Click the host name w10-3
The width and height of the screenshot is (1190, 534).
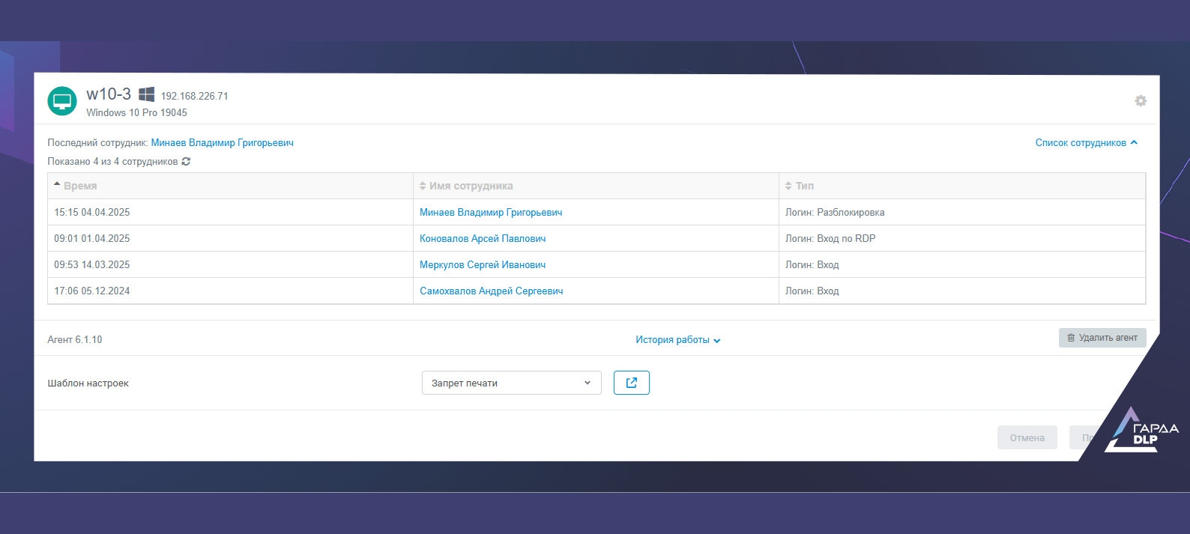click(x=109, y=94)
